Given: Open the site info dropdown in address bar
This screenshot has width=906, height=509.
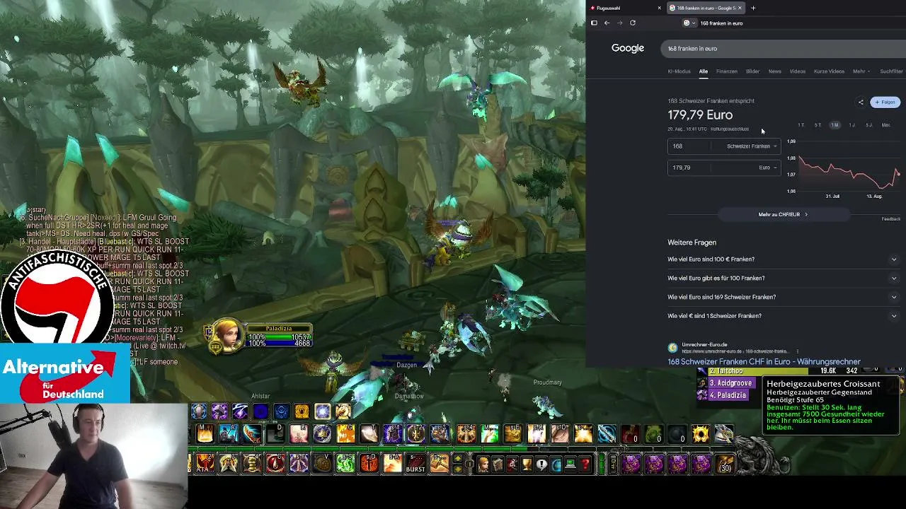Looking at the screenshot, I should (x=689, y=23).
